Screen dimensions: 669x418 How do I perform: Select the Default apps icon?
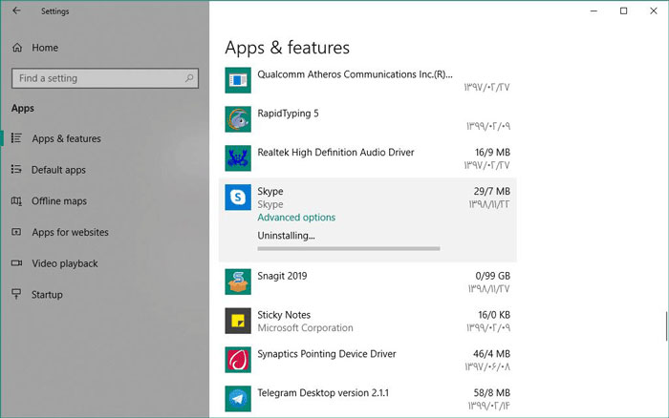pyautogui.click(x=16, y=169)
